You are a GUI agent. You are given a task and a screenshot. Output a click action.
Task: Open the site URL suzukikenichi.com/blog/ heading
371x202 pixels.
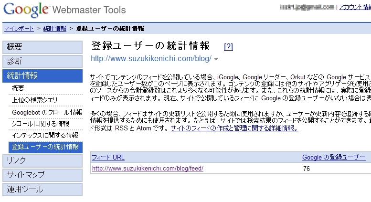(151, 58)
